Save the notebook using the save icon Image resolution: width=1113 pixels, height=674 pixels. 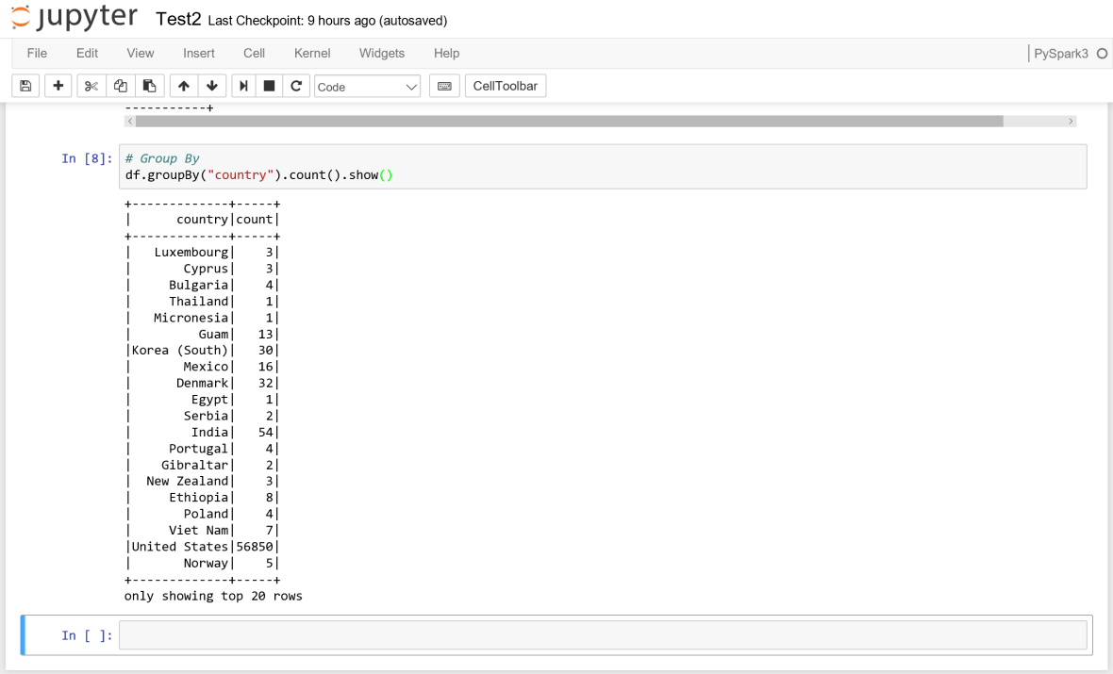(25, 86)
